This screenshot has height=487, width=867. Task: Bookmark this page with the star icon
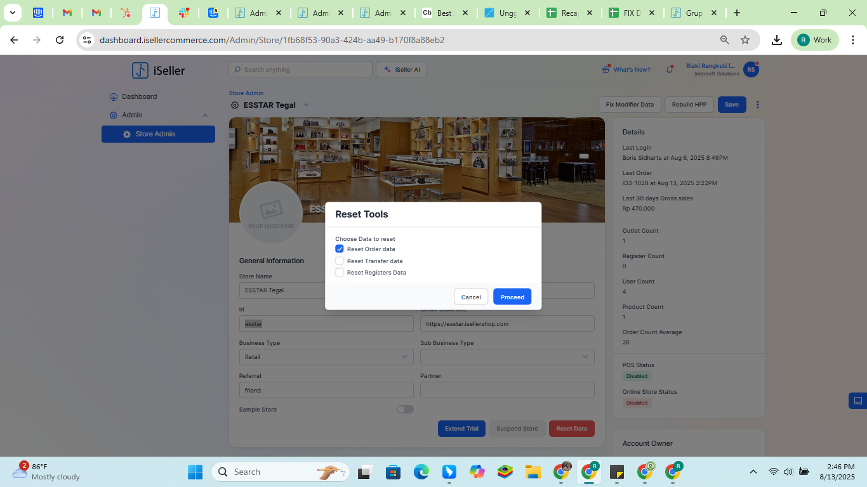pyautogui.click(x=745, y=40)
